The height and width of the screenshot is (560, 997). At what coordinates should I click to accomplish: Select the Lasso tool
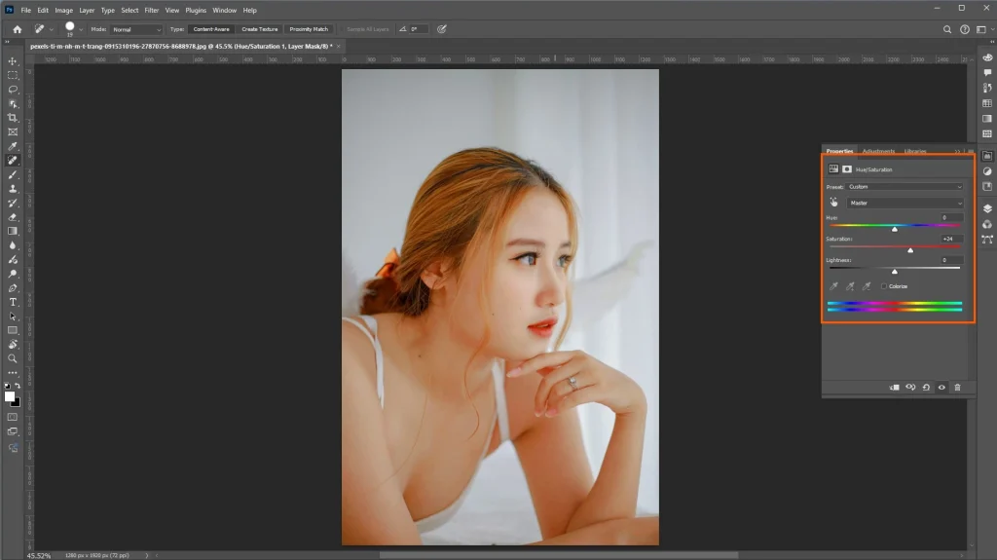pos(13,89)
